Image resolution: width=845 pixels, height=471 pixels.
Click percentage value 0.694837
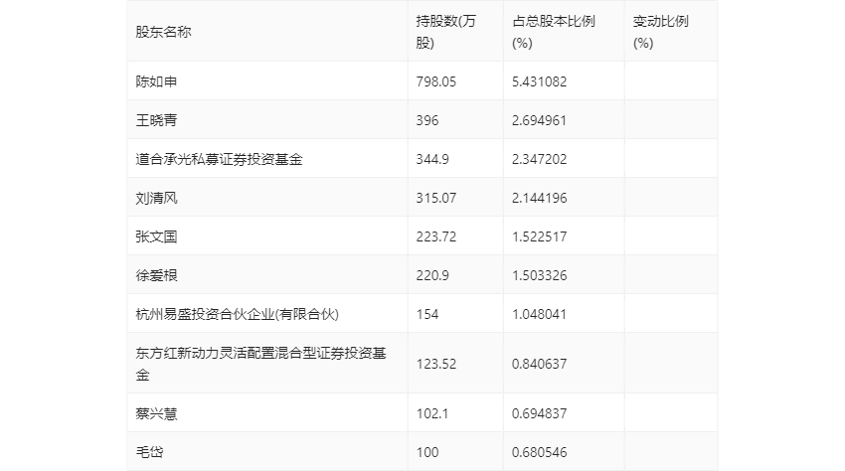click(540, 413)
